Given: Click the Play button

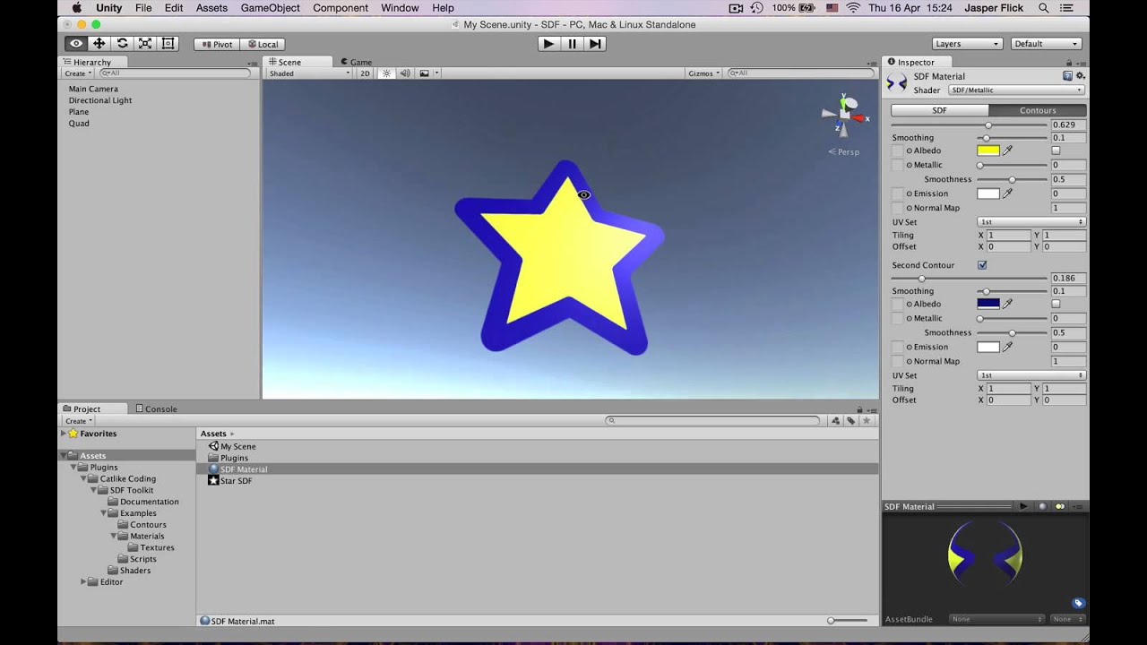Looking at the screenshot, I should point(548,42).
